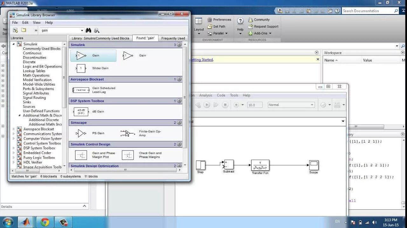Click the Windows Start button
The height and width of the screenshot is (228, 407).
(7, 222)
